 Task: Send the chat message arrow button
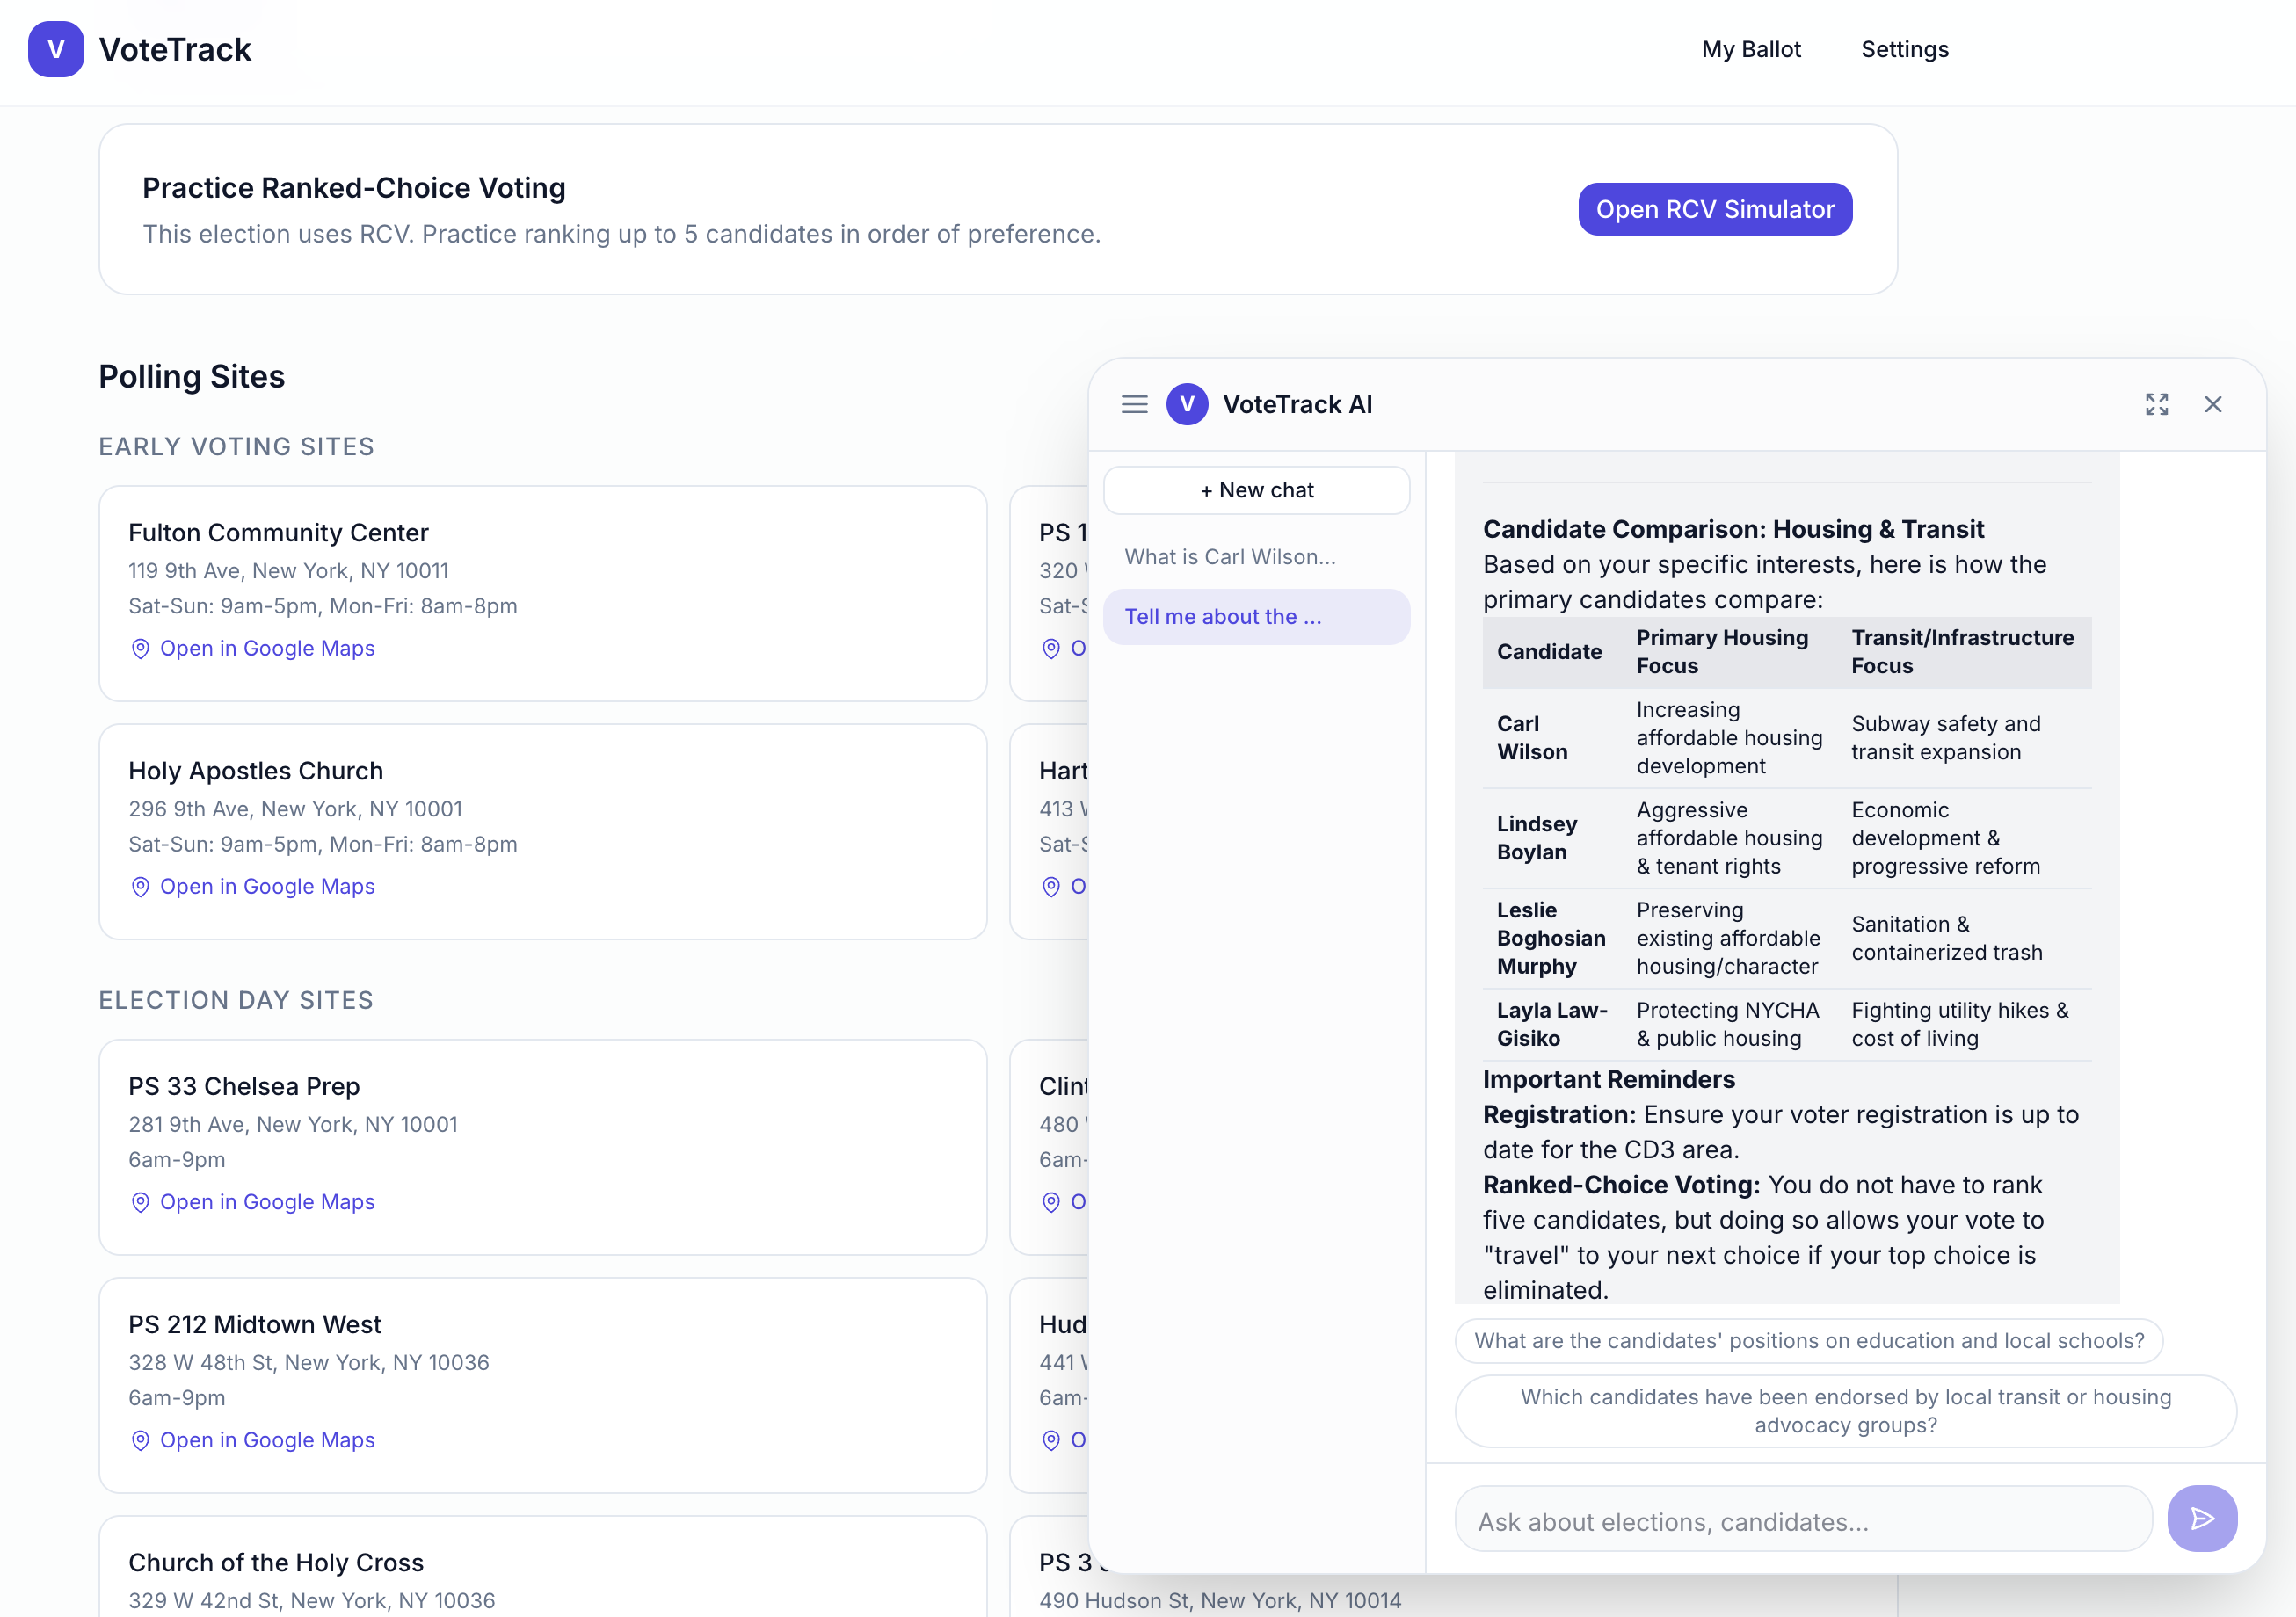[2201, 1518]
